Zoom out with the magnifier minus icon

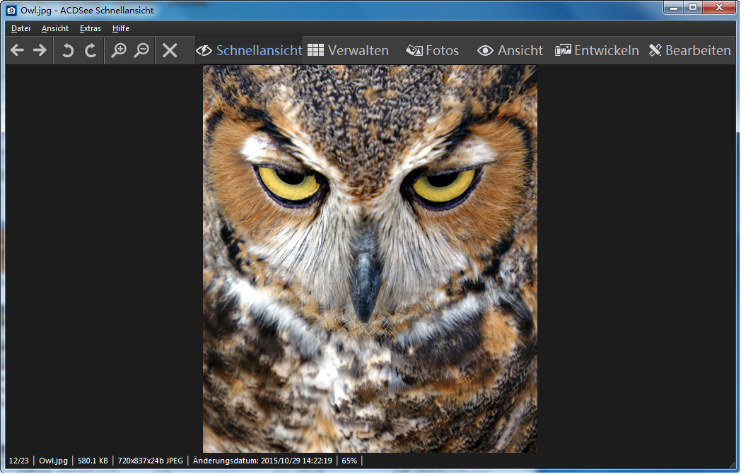(141, 50)
